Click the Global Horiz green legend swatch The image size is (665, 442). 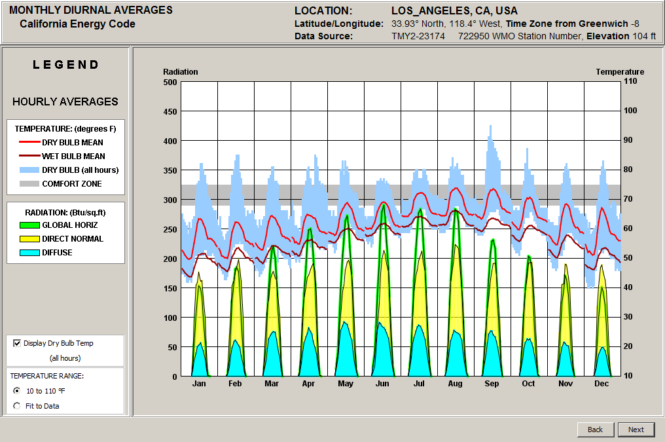click(28, 225)
